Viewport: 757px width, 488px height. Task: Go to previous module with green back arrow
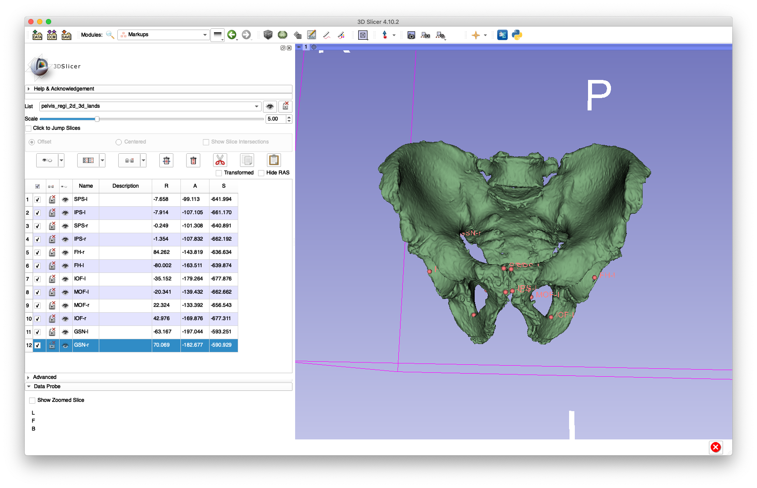pos(232,34)
